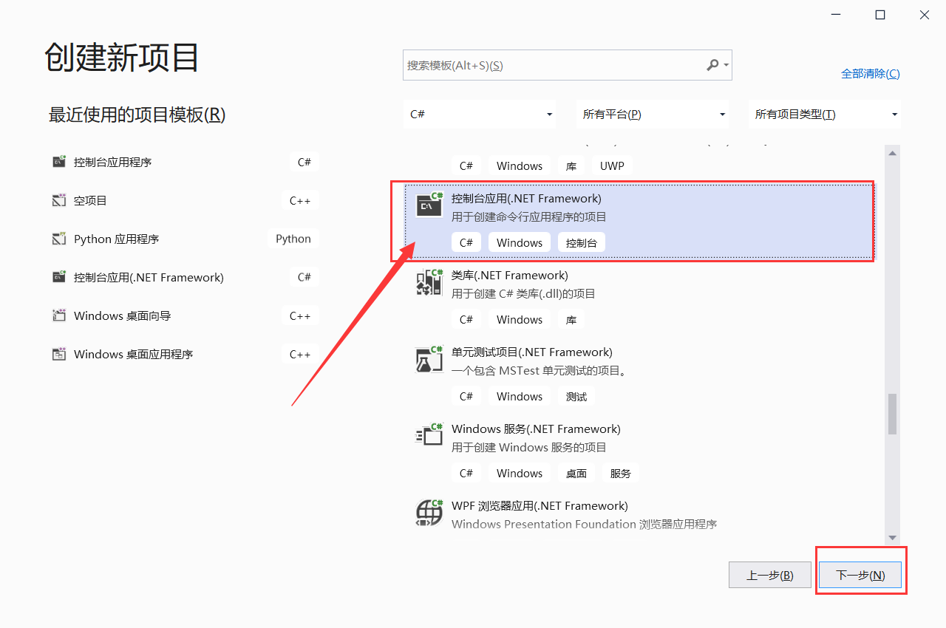946x628 pixels.
Task: Maximize the dialog window
Action: coord(880,15)
